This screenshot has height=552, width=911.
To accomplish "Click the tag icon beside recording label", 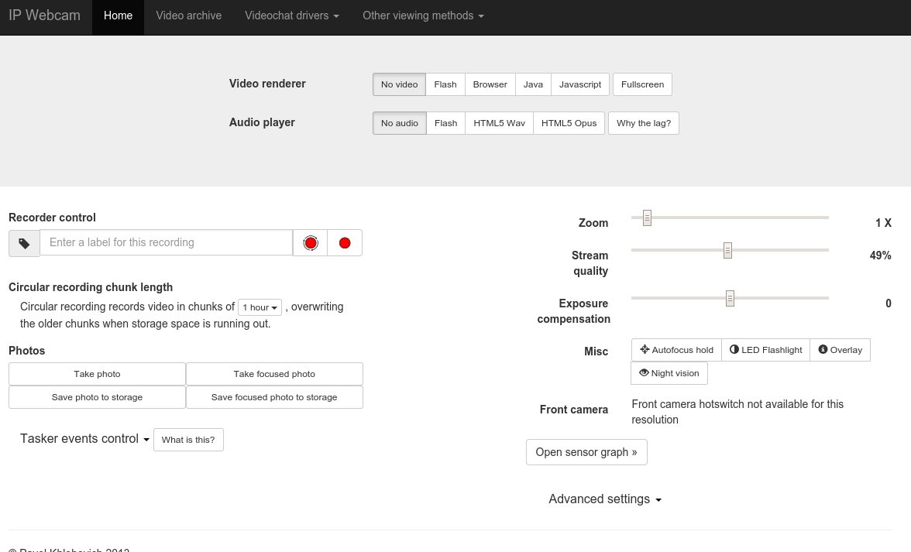I will point(24,243).
